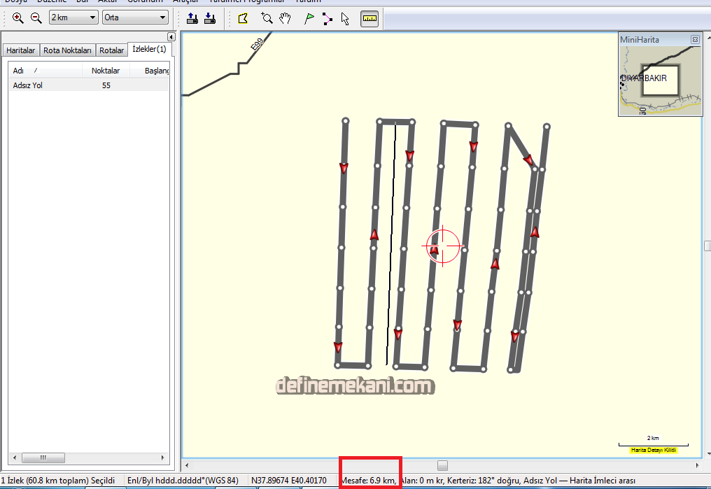Select the map selection tool icon
This screenshot has width=711, height=489.
coord(243,18)
